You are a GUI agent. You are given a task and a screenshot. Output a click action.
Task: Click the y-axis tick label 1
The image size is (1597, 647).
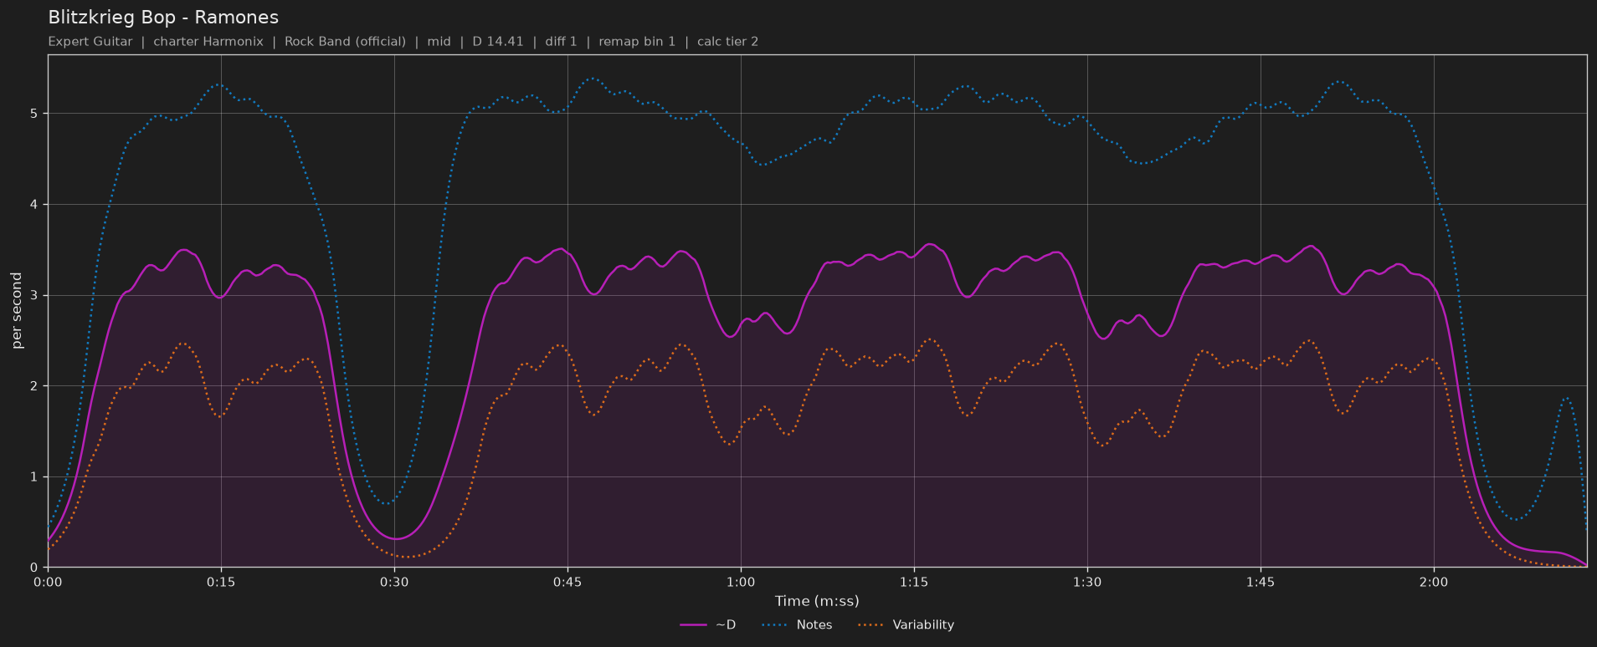click(x=35, y=477)
